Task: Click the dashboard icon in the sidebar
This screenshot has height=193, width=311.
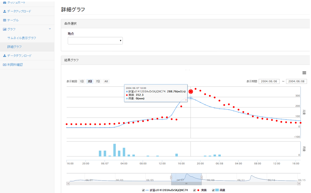Action: click(5, 2)
